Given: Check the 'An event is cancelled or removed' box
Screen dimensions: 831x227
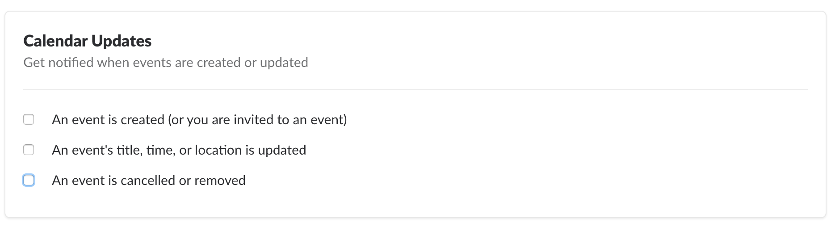Looking at the screenshot, I should point(29,180).
